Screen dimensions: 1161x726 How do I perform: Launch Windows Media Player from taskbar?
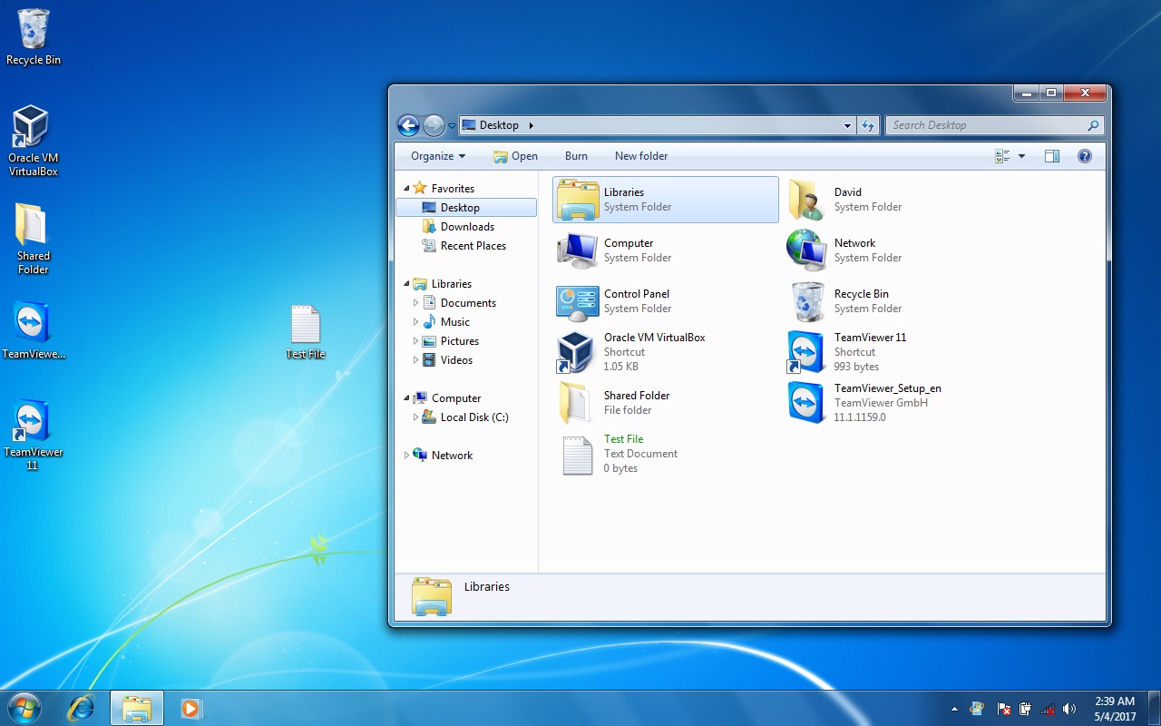click(x=191, y=708)
